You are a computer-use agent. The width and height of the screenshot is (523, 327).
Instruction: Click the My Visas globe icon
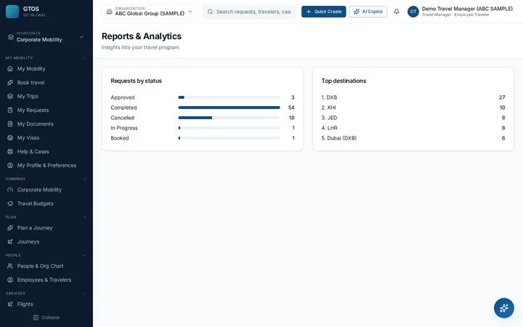point(10,137)
